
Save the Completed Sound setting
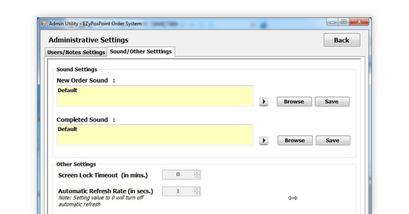tap(333, 140)
